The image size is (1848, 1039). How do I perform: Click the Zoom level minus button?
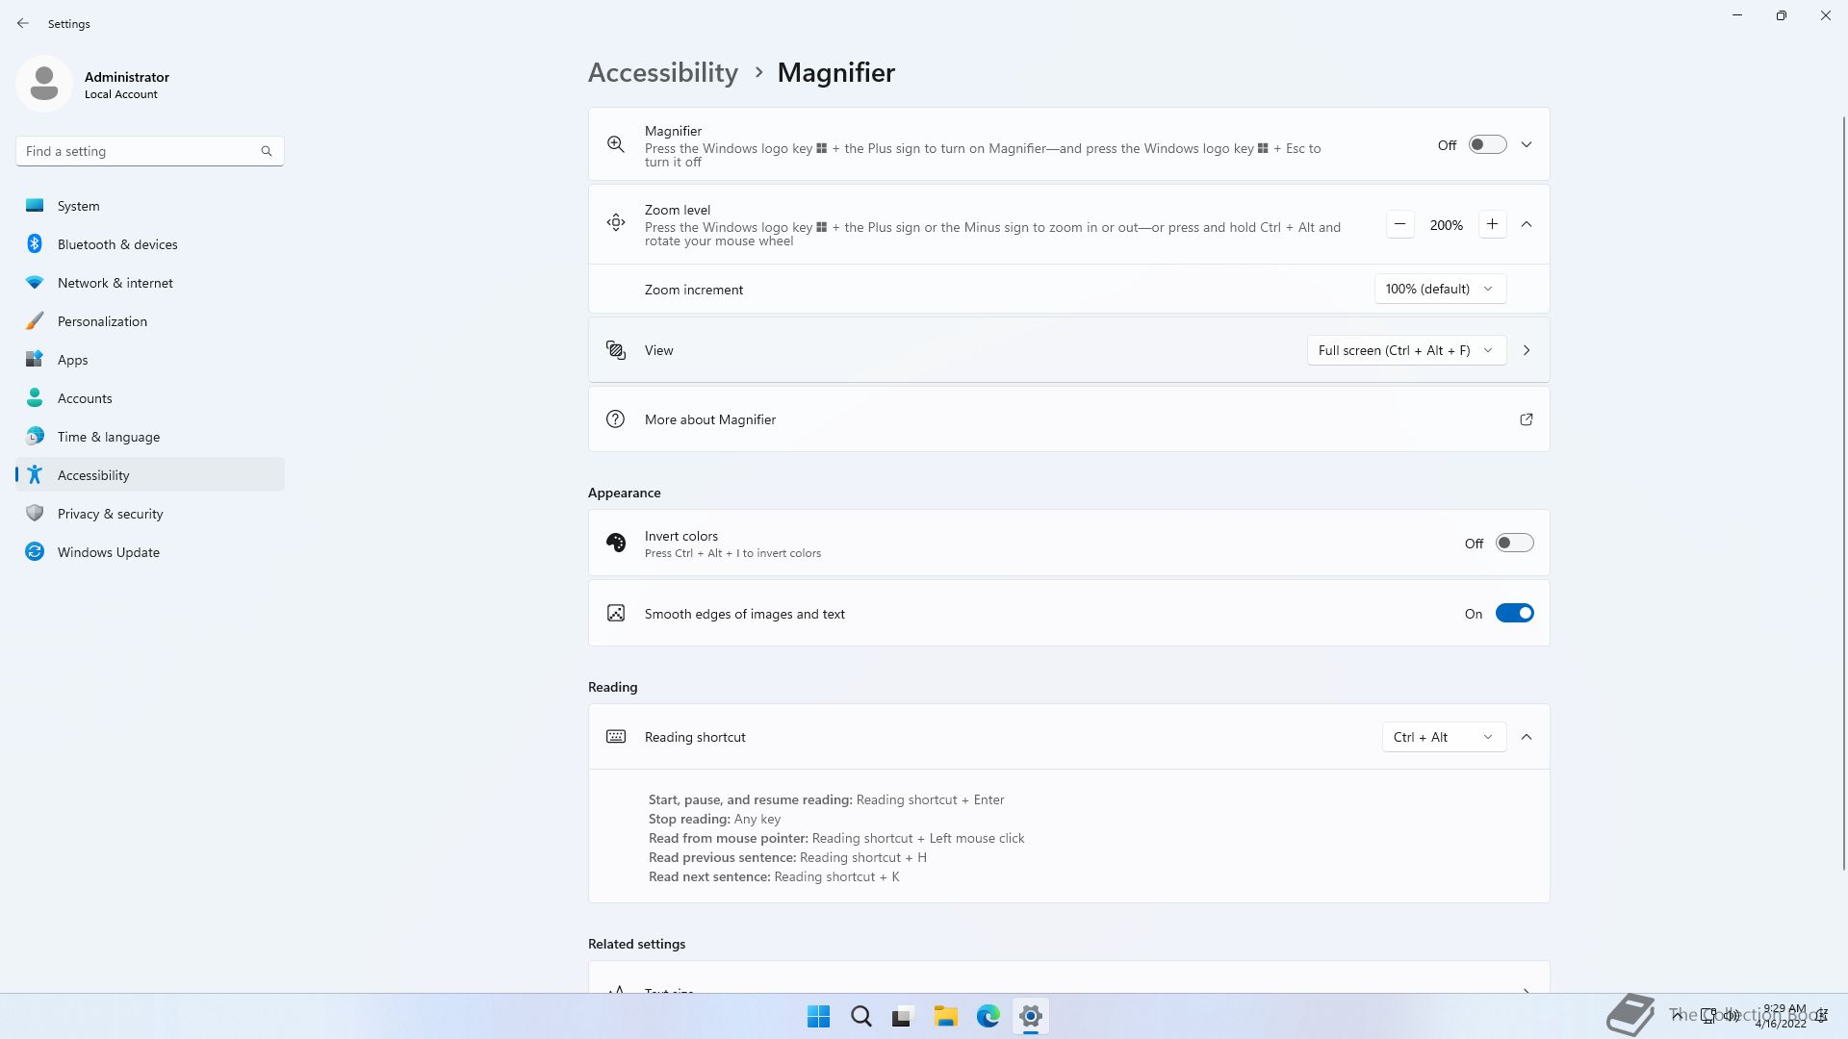1400,224
